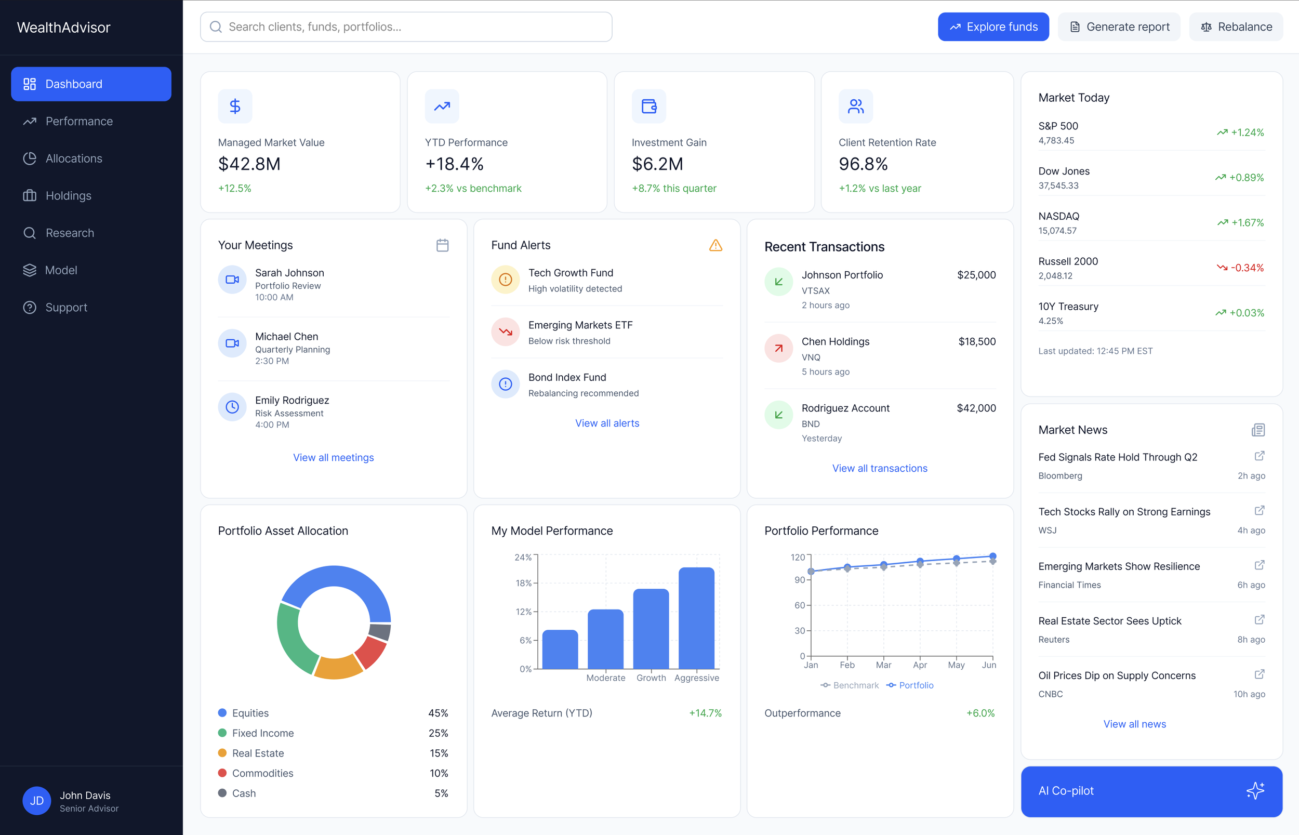Click the AI Co-pilot sparkle icon
This screenshot has width=1299, height=835.
[1254, 790]
